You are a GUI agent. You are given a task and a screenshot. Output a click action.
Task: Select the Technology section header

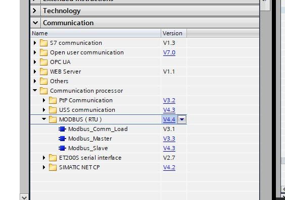[145, 11]
